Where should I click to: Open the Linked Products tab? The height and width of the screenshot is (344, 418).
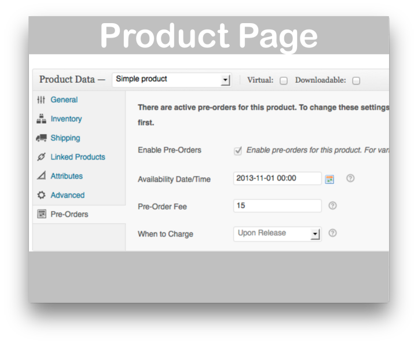[x=78, y=157]
